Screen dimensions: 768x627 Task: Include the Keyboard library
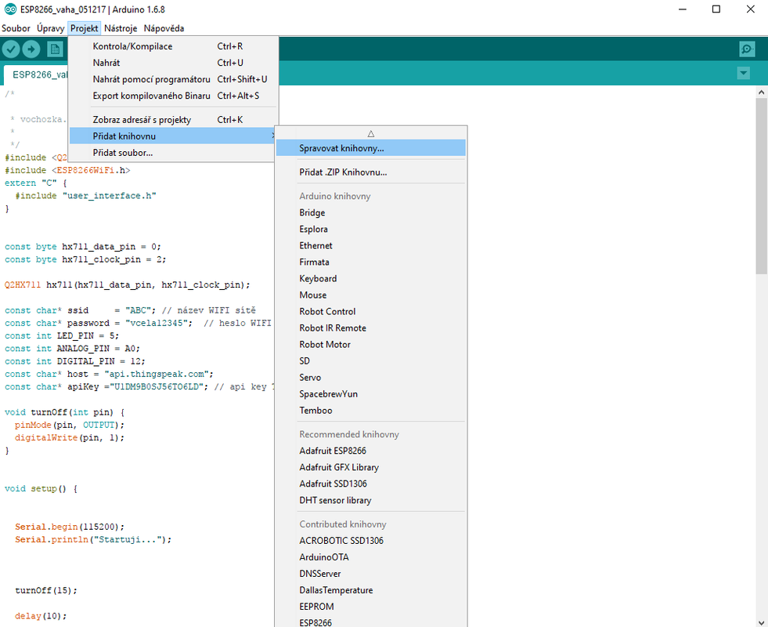coord(371,278)
